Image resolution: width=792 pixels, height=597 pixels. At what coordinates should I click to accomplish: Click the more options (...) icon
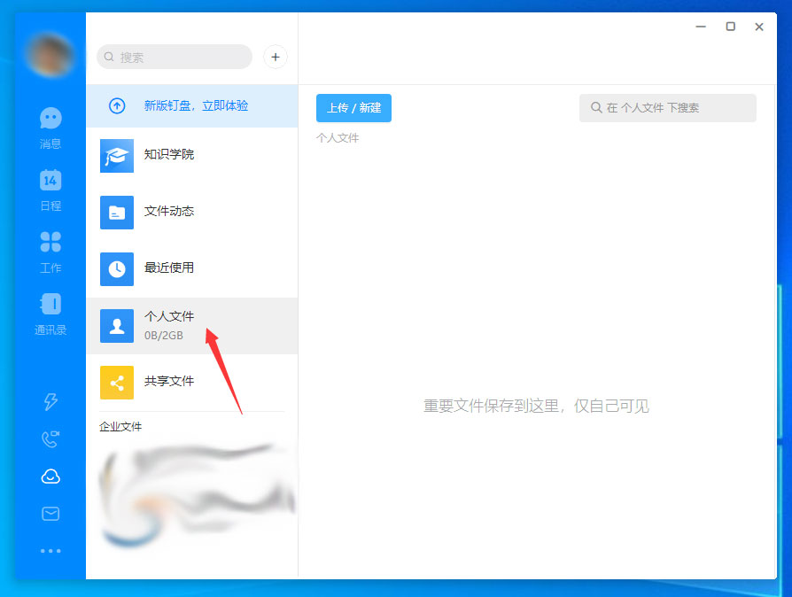(x=50, y=550)
